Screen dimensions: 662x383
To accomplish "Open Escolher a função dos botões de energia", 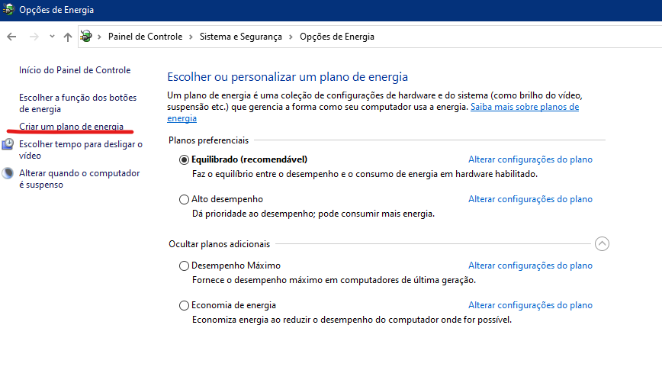I will click(x=78, y=104).
